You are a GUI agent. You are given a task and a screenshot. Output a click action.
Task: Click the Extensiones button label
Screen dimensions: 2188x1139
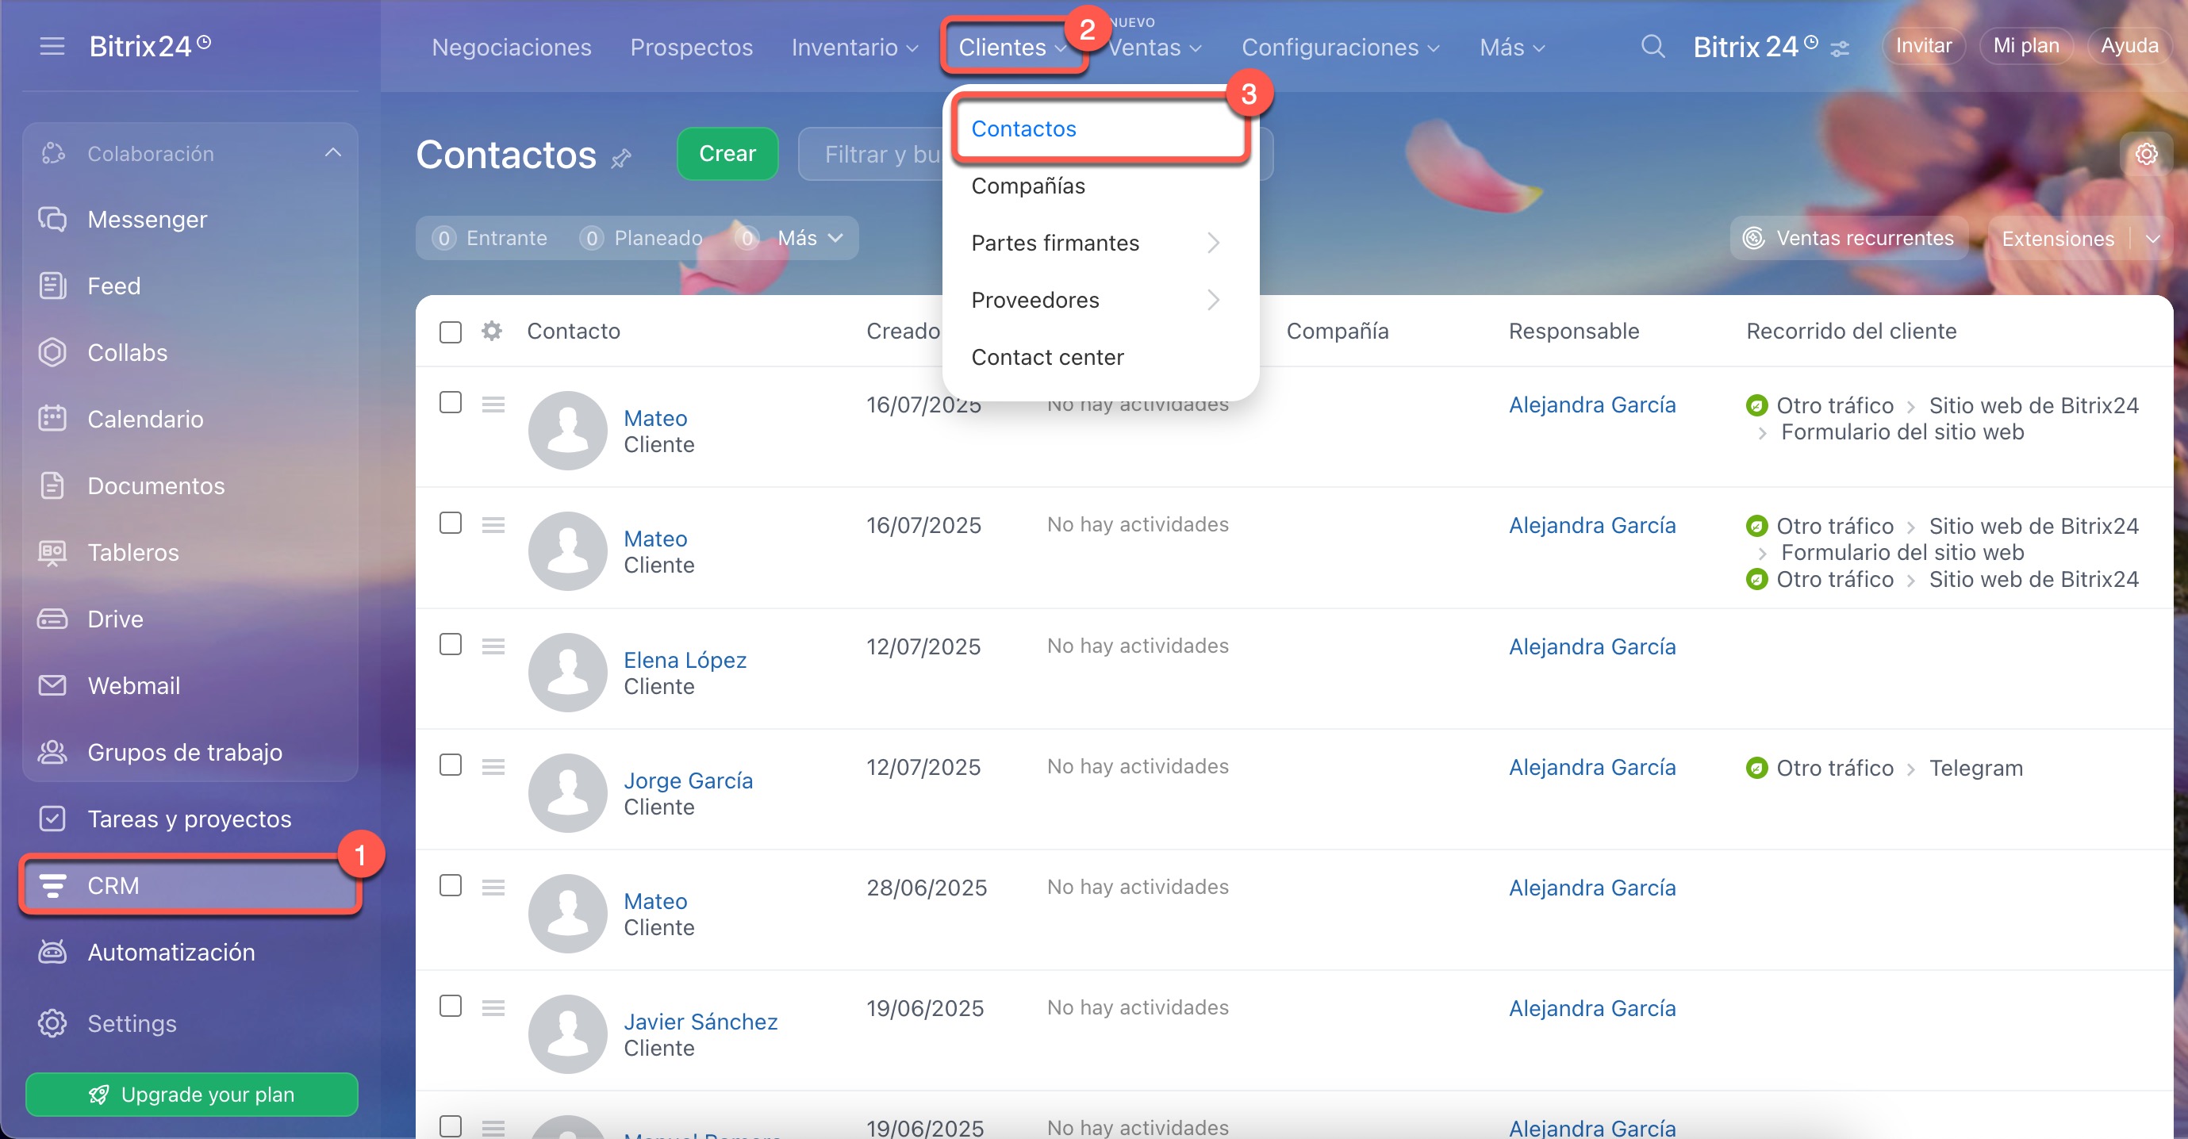click(x=2057, y=239)
